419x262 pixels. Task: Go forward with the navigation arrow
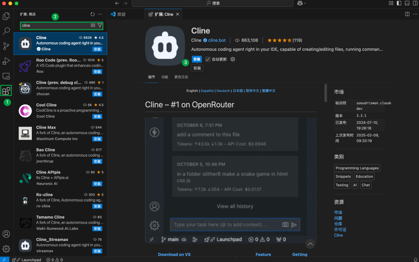[x=125, y=3]
